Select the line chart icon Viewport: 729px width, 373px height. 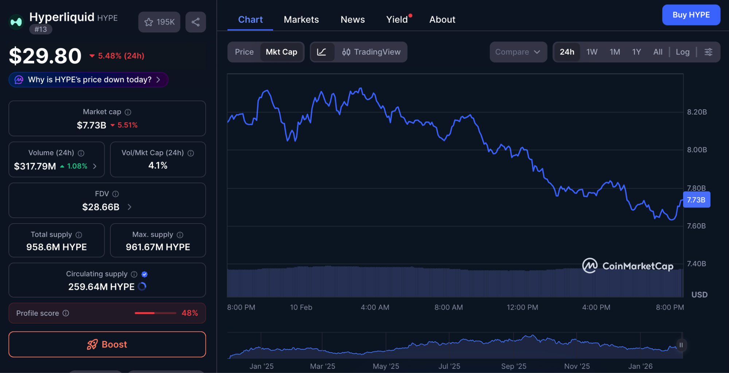point(322,52)
